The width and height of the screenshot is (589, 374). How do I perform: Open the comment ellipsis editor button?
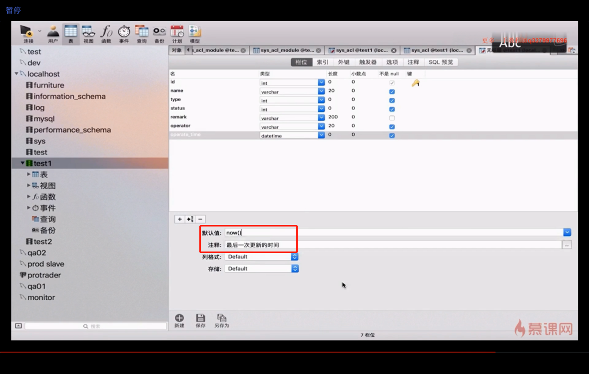567,245
